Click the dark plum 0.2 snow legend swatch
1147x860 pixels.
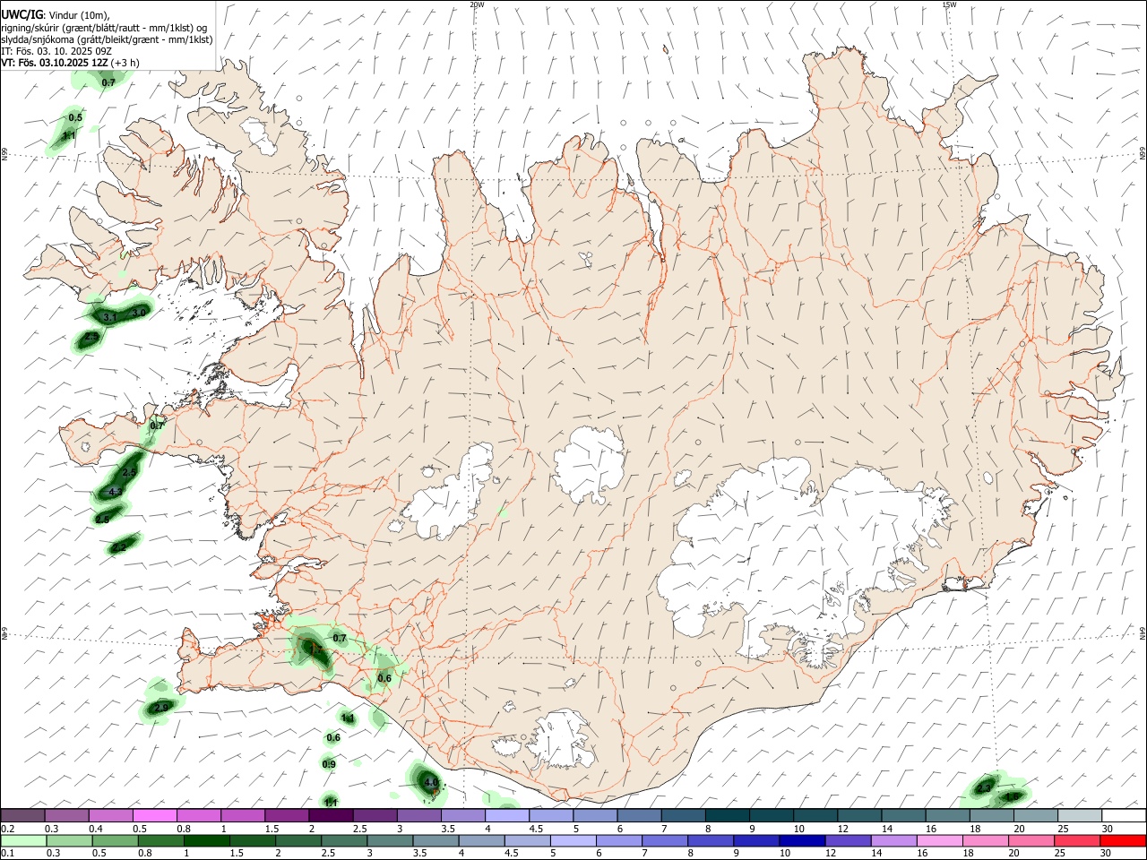point(23,815)
